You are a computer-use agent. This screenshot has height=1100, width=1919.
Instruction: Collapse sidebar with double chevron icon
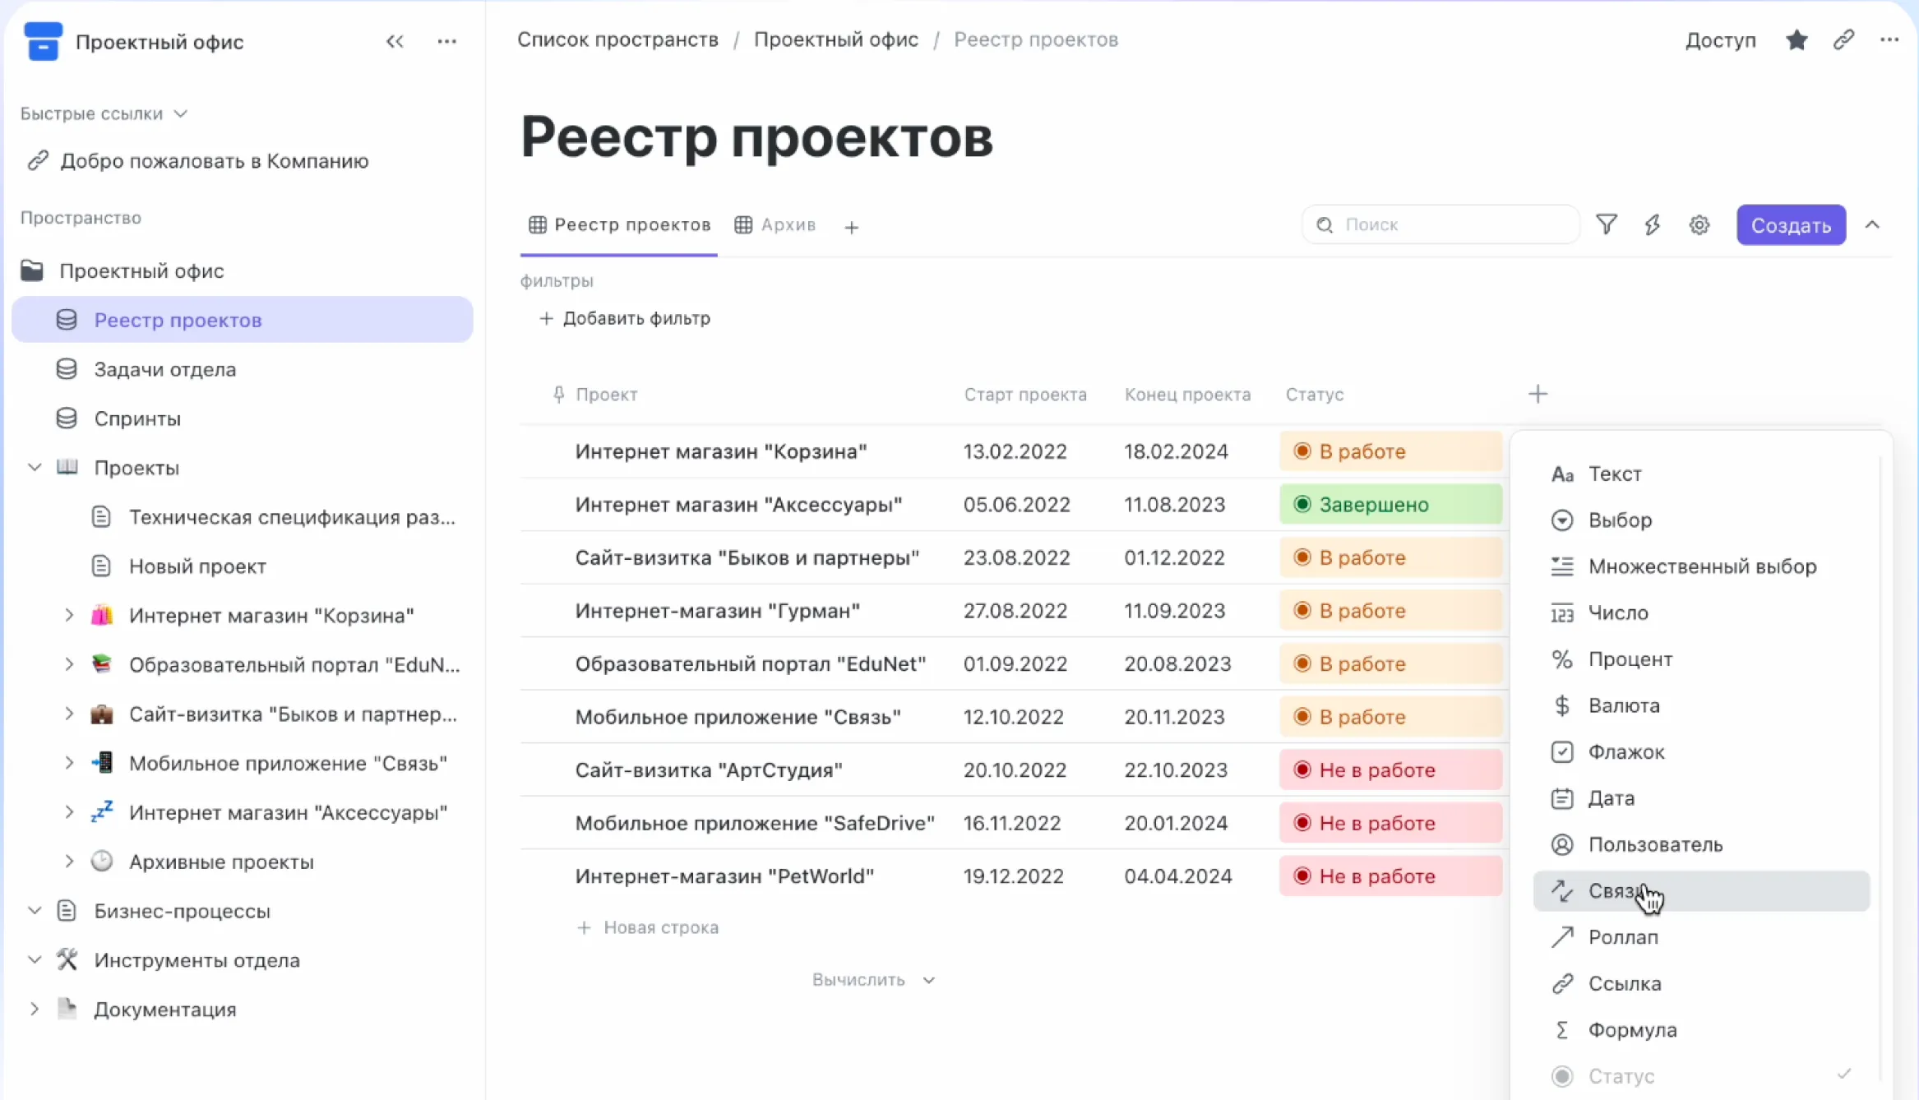coord(395,41)
